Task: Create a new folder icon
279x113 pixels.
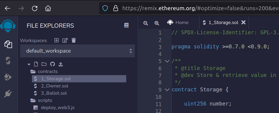Action: pos(44,64)
